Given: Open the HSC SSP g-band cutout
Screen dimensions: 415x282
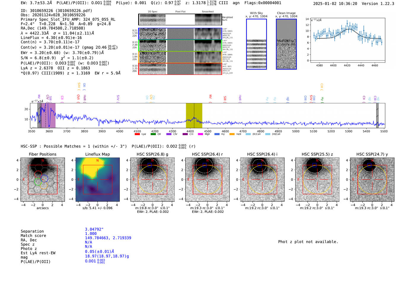Looking at the screenshot, I should (152, 179).
